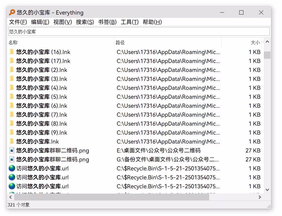Select file name 悠久的小宝库 (4).lnk
Screen dimensions: 282x216
tap(42, 88)
